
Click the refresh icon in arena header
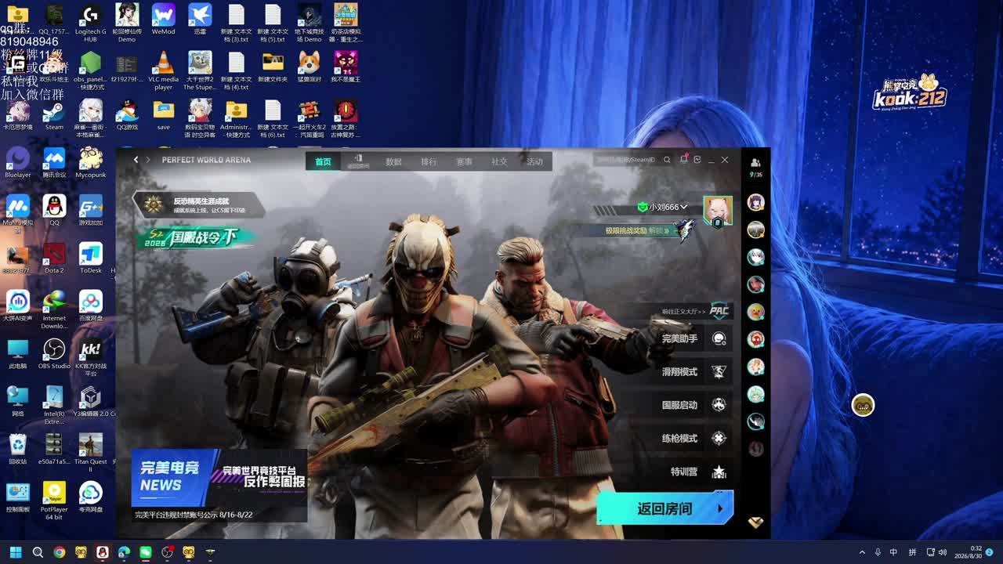pyautogui.click(x=697, y=160)
